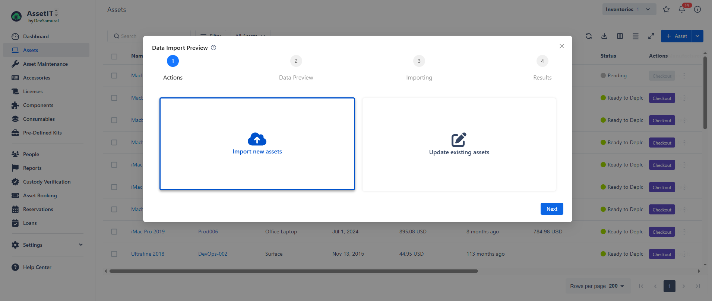Open the iMac Pro 2019 asset link
This screenshot has width=712, height=301.
point(148,232)
